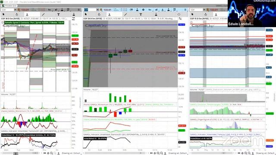276x155 pixels.
Task: Open the symbol dropdown arrow in the right chart
Action: (204, 9)
